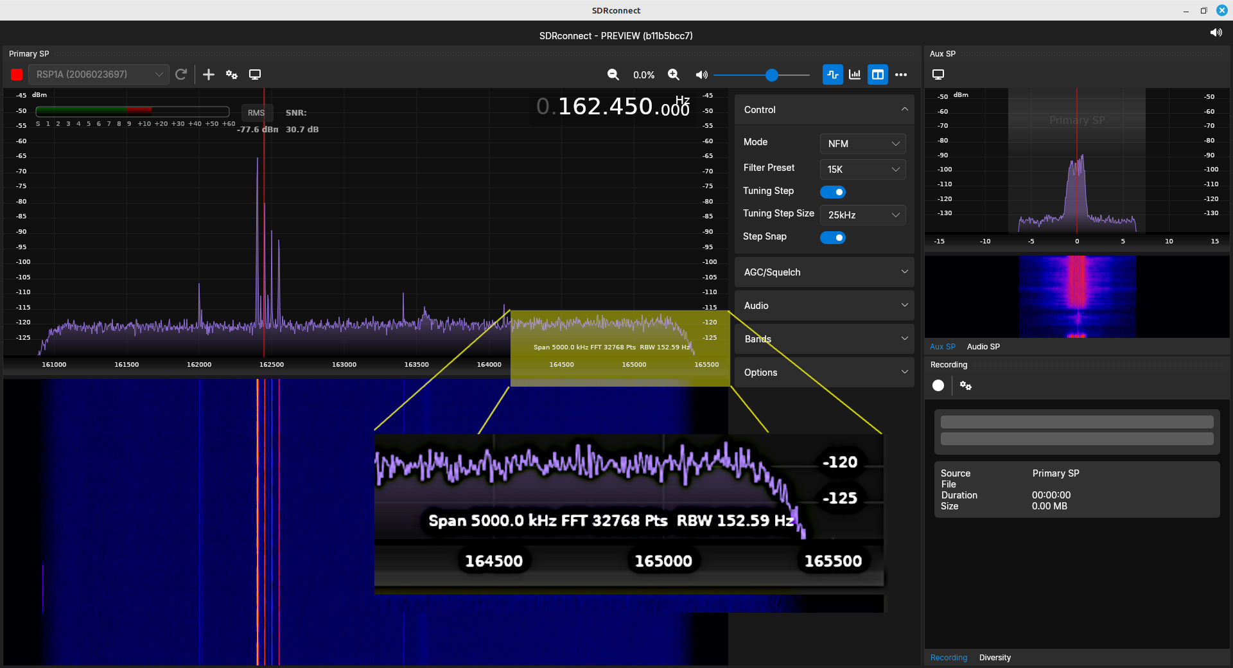Screen dimensions: 1233x668
Task: Open the recording settings gears
Action: pyautogui.click(x=965, y=385)
